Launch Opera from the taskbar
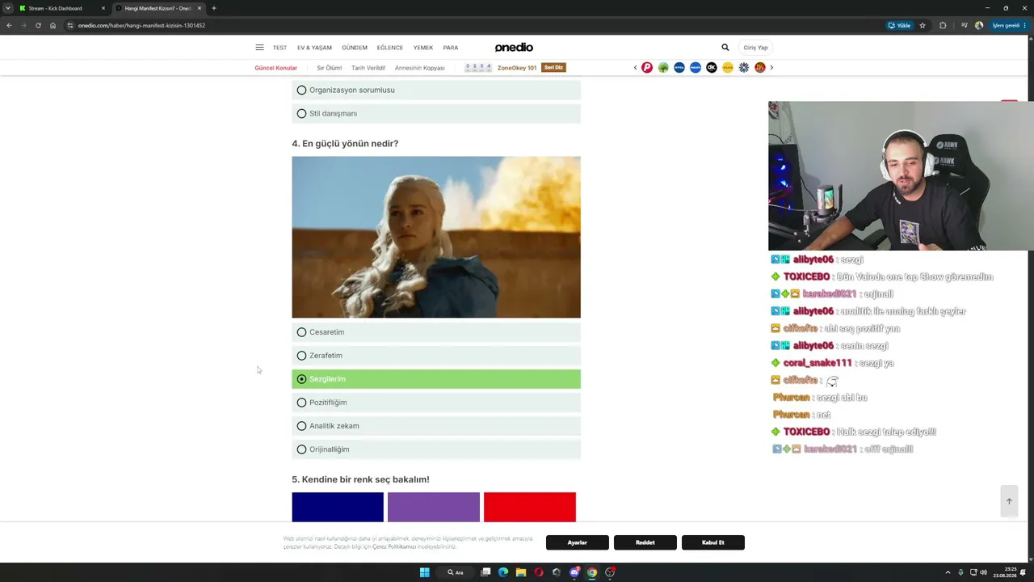 click(x=539, y=572)
